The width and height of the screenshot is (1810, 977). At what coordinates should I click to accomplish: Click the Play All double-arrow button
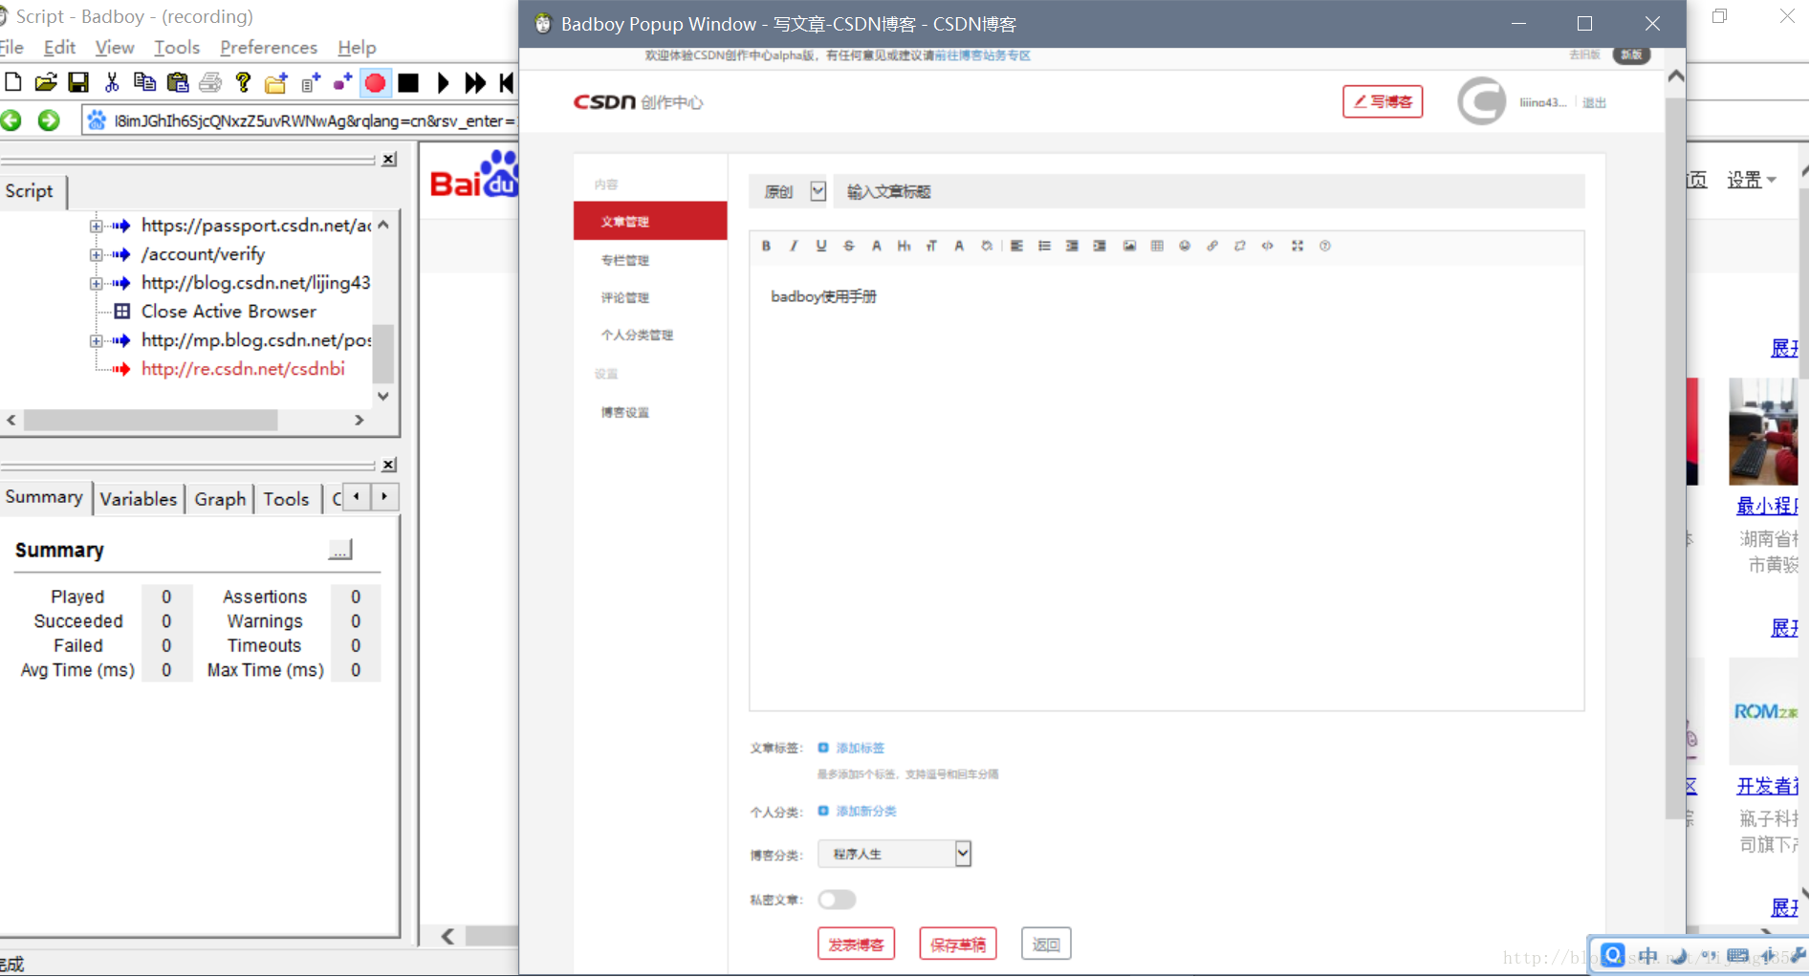click(x=475, y=83)
